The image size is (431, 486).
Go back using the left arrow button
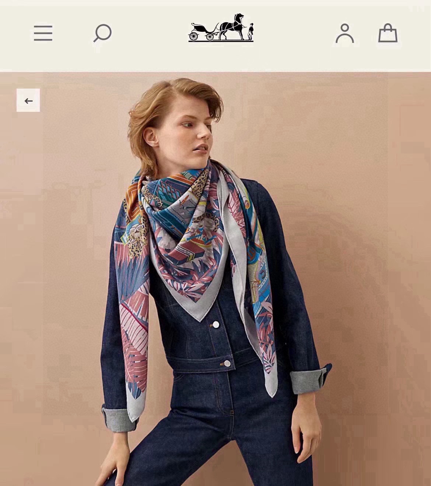click(28, 100)
